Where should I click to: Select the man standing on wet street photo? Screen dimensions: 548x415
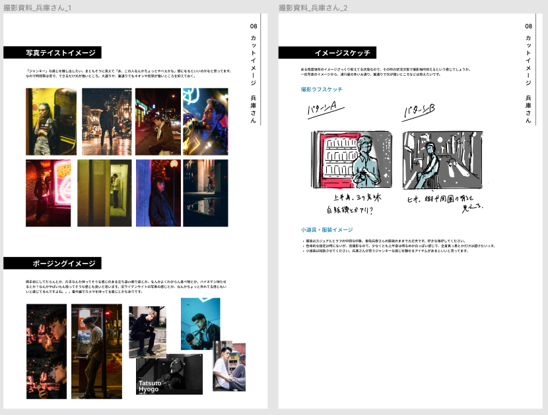pos(106,122)
